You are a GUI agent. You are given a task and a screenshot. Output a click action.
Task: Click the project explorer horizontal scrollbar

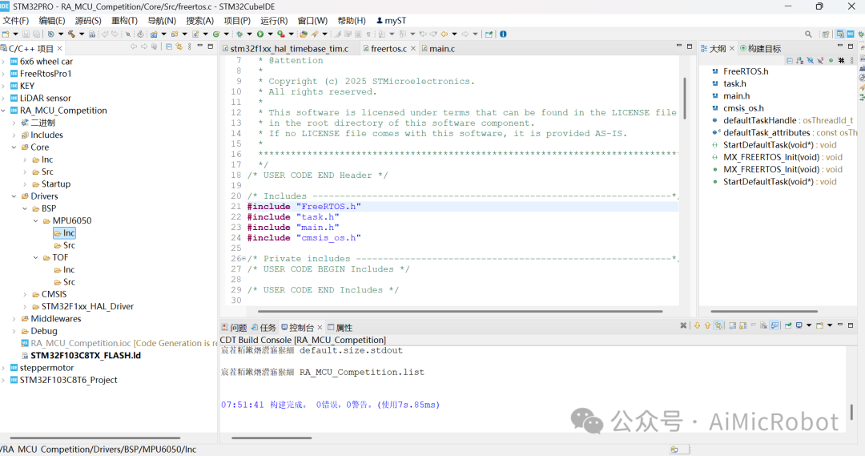(x=95, y=438)
